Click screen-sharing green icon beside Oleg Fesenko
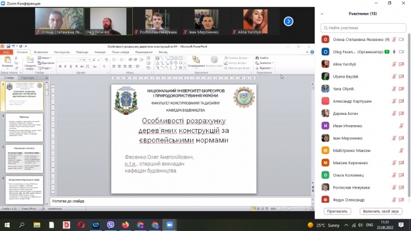The height and width of the screenshot is (231, 411). (387, 52)
